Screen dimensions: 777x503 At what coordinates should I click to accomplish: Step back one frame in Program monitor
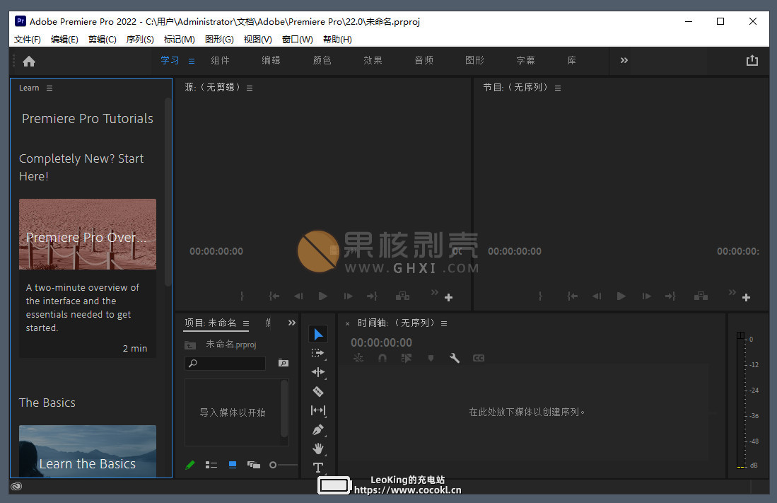tap(597, 296)
